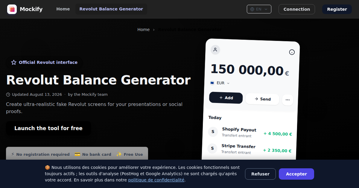Click the Mockify logo icon

pos(12,9)
